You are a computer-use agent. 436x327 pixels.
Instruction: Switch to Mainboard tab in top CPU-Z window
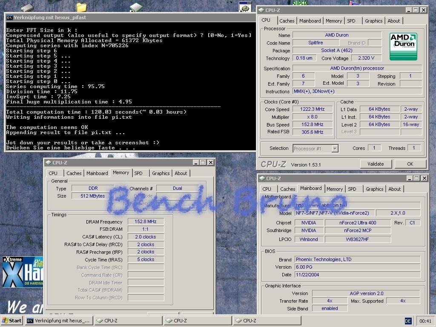pyautogui.click(x=310, y=21)
